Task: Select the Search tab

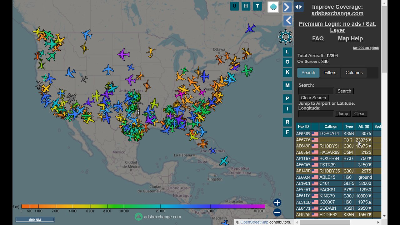Action: 308,72
